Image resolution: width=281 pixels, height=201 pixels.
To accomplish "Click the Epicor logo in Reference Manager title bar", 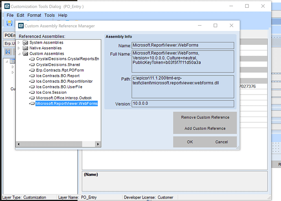I will (x=21, y=26).
